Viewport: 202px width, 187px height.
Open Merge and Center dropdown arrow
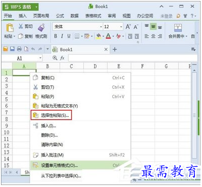pos(187,36)
